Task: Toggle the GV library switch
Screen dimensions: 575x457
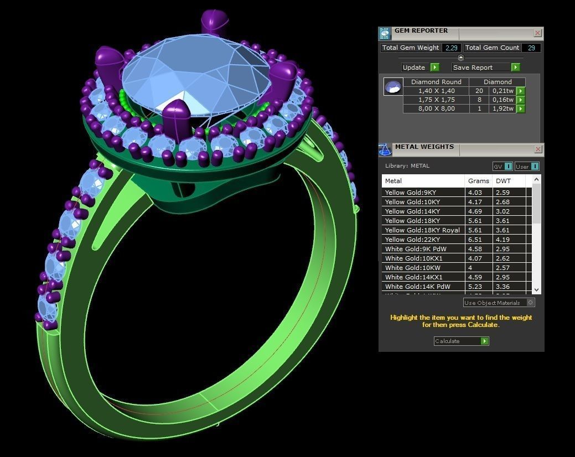Action: tap(508, 167)
